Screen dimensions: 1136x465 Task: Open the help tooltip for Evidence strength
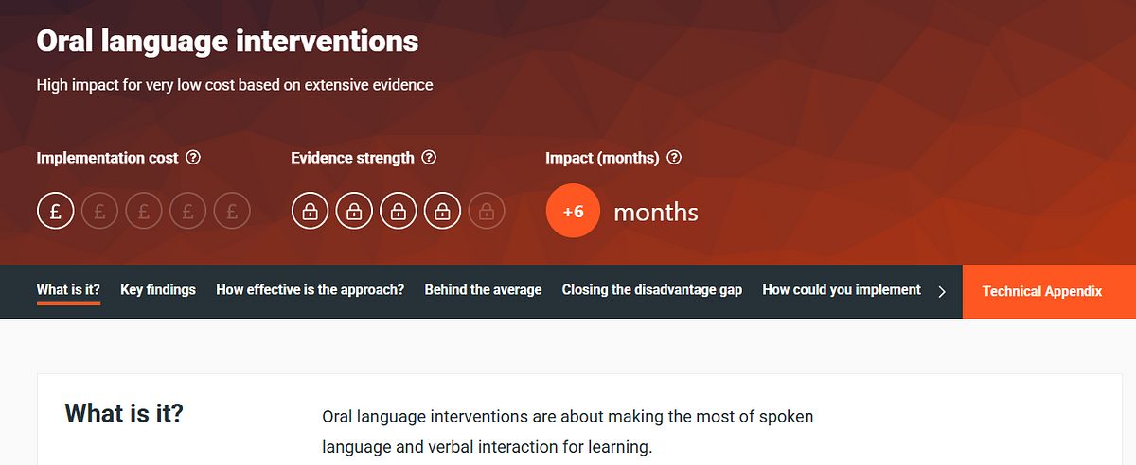tap(429, 158)
